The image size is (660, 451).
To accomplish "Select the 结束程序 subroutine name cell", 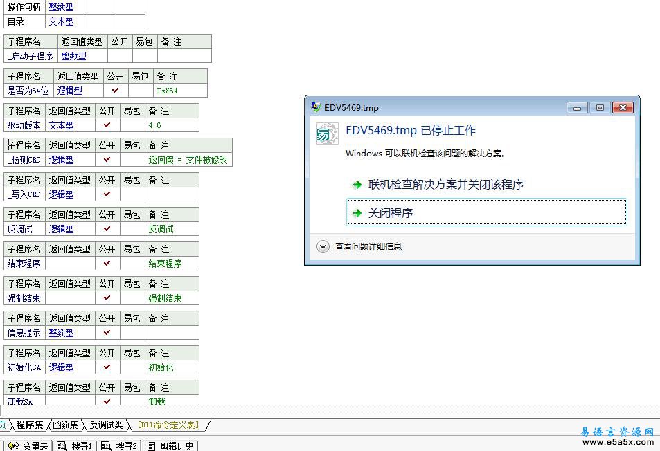I will [x=24, y=263].
